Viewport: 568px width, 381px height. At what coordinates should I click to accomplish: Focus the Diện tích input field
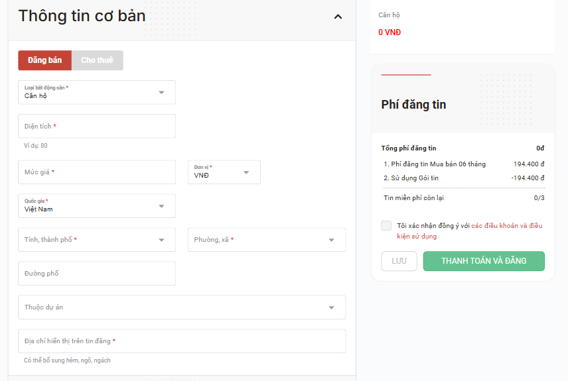[97, 126]
